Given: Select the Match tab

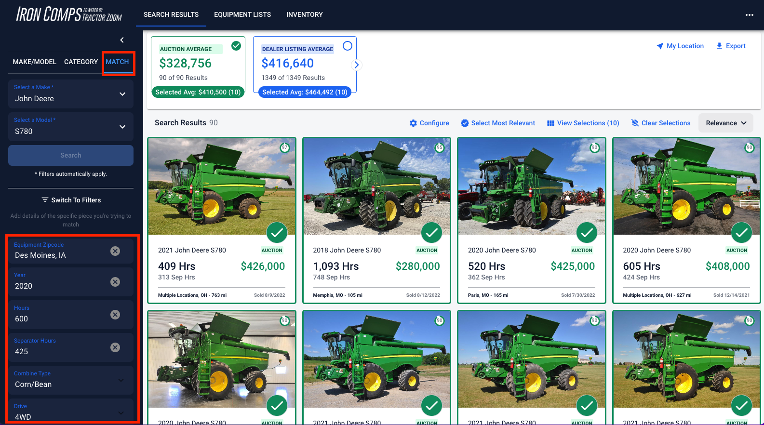Looking at the screenshot, I should point(118,62).
